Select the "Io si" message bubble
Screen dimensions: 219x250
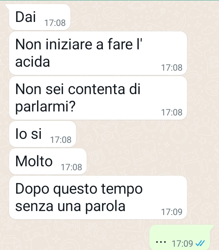(43, 134)
